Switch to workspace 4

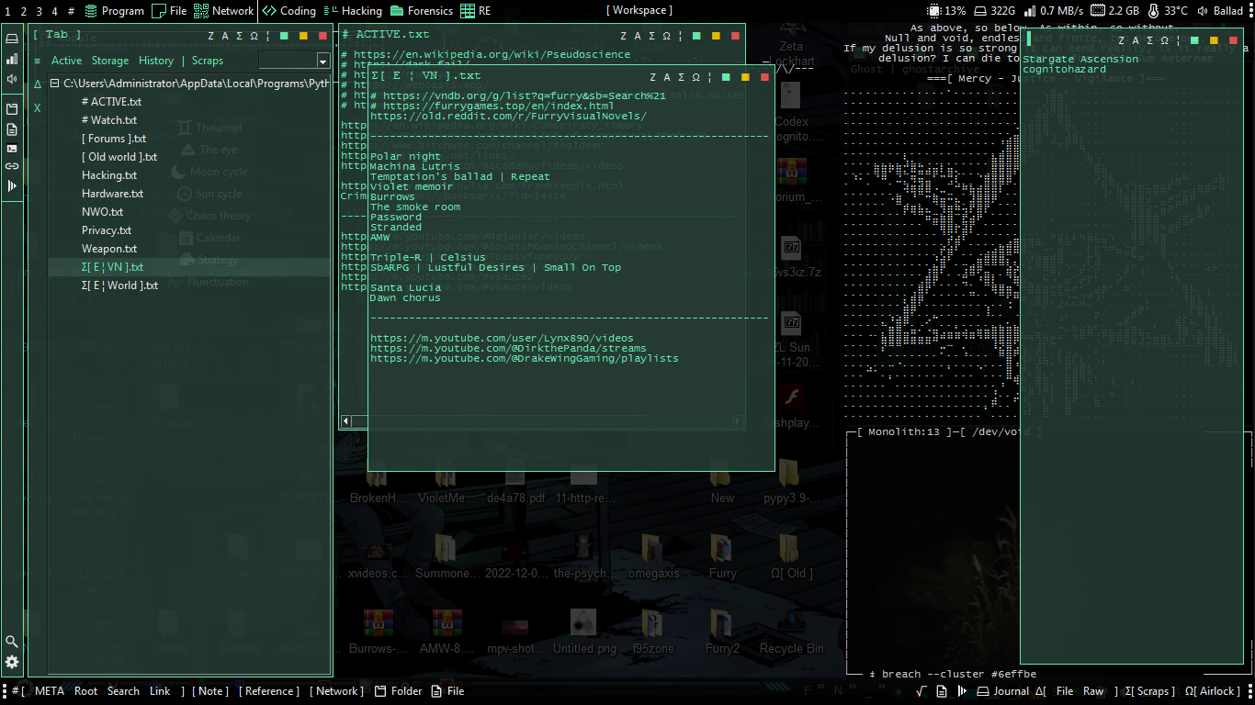coord(54,11)
